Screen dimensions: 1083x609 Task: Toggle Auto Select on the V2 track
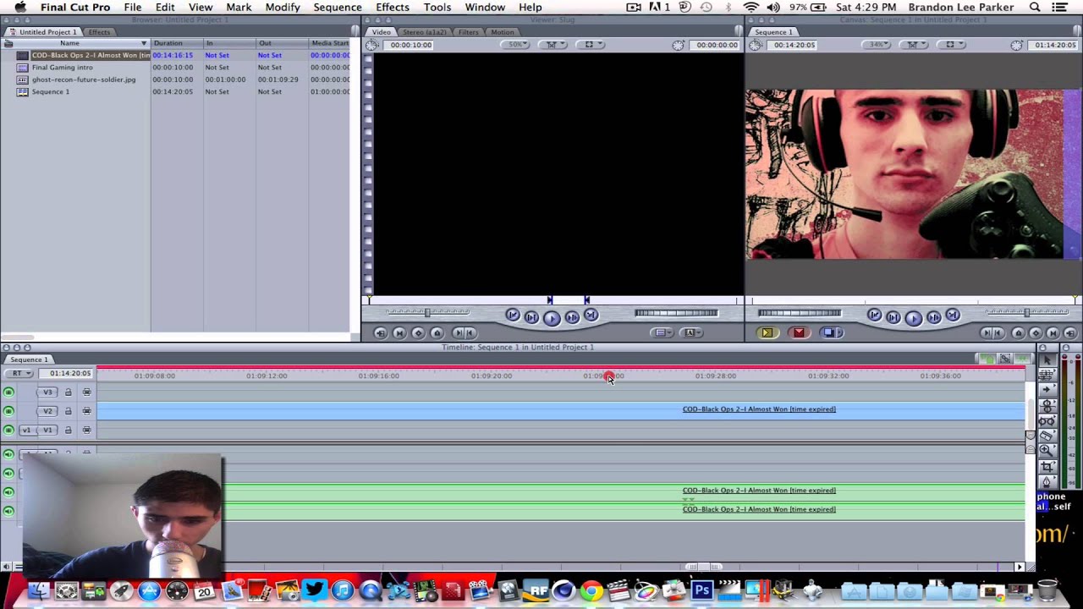point(86,411)
